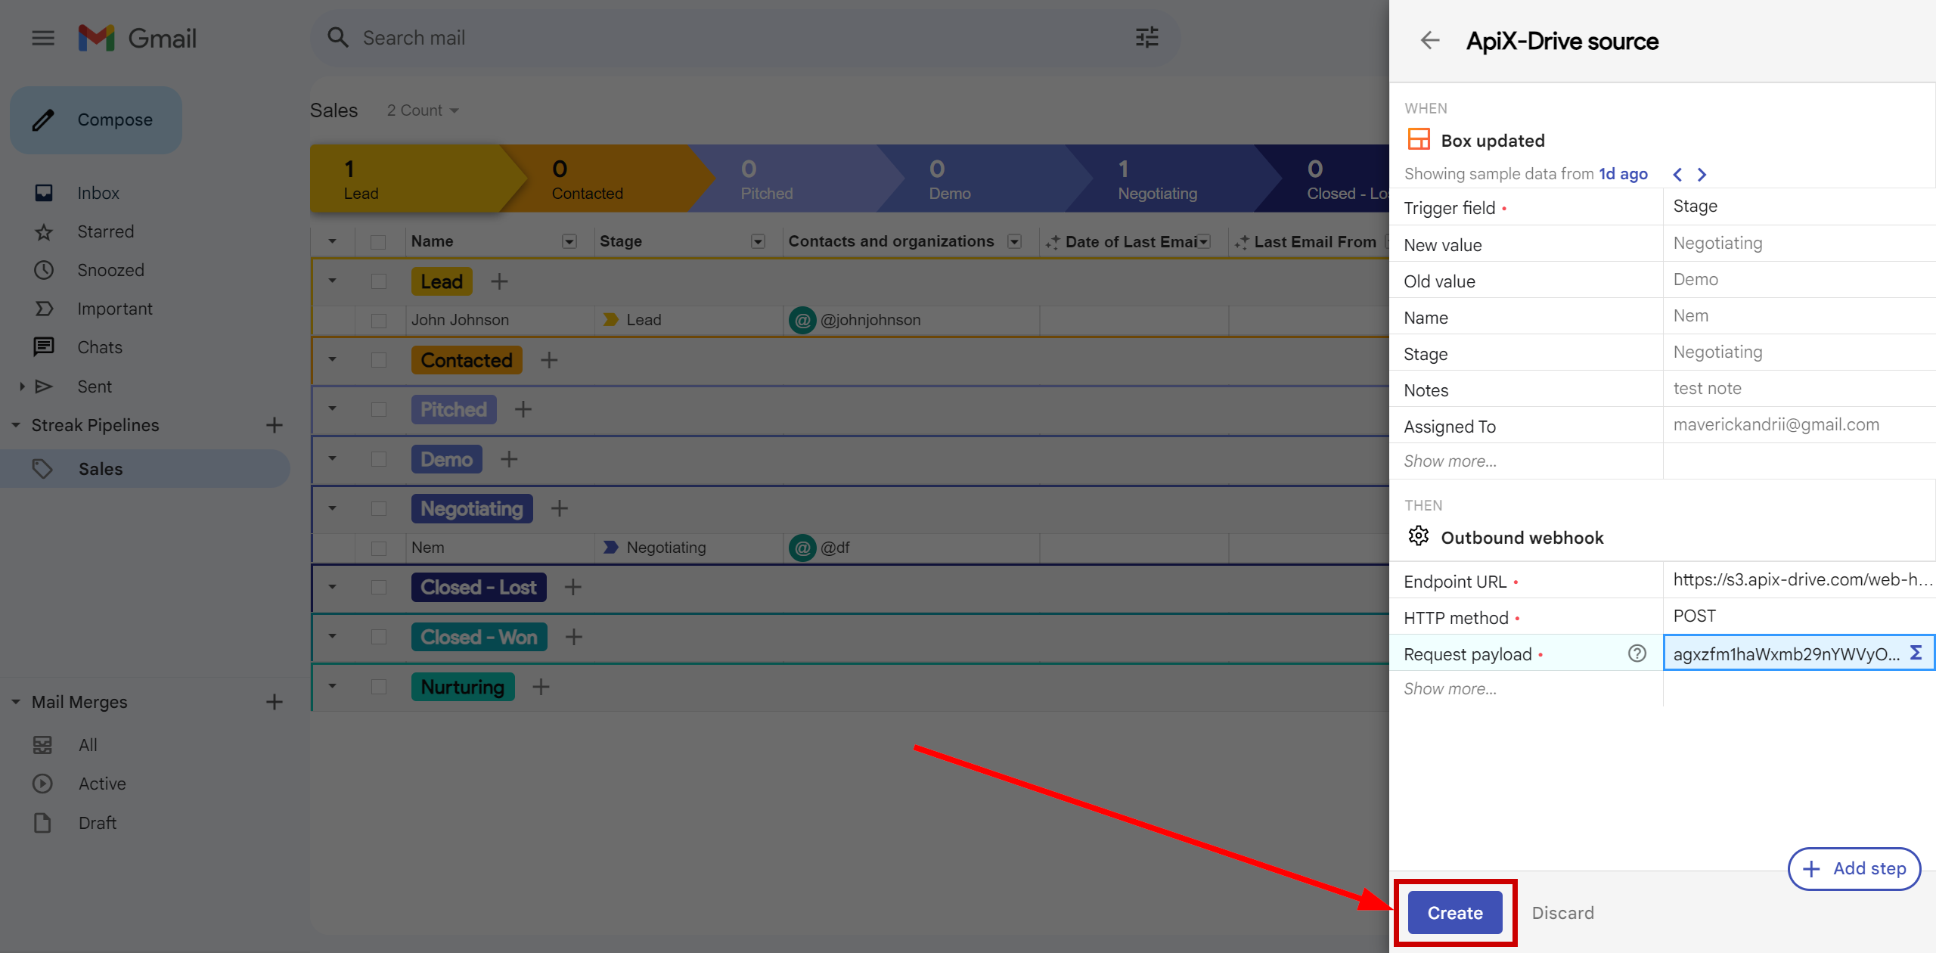Select the John Johnson row checkbox

[378, 321]
